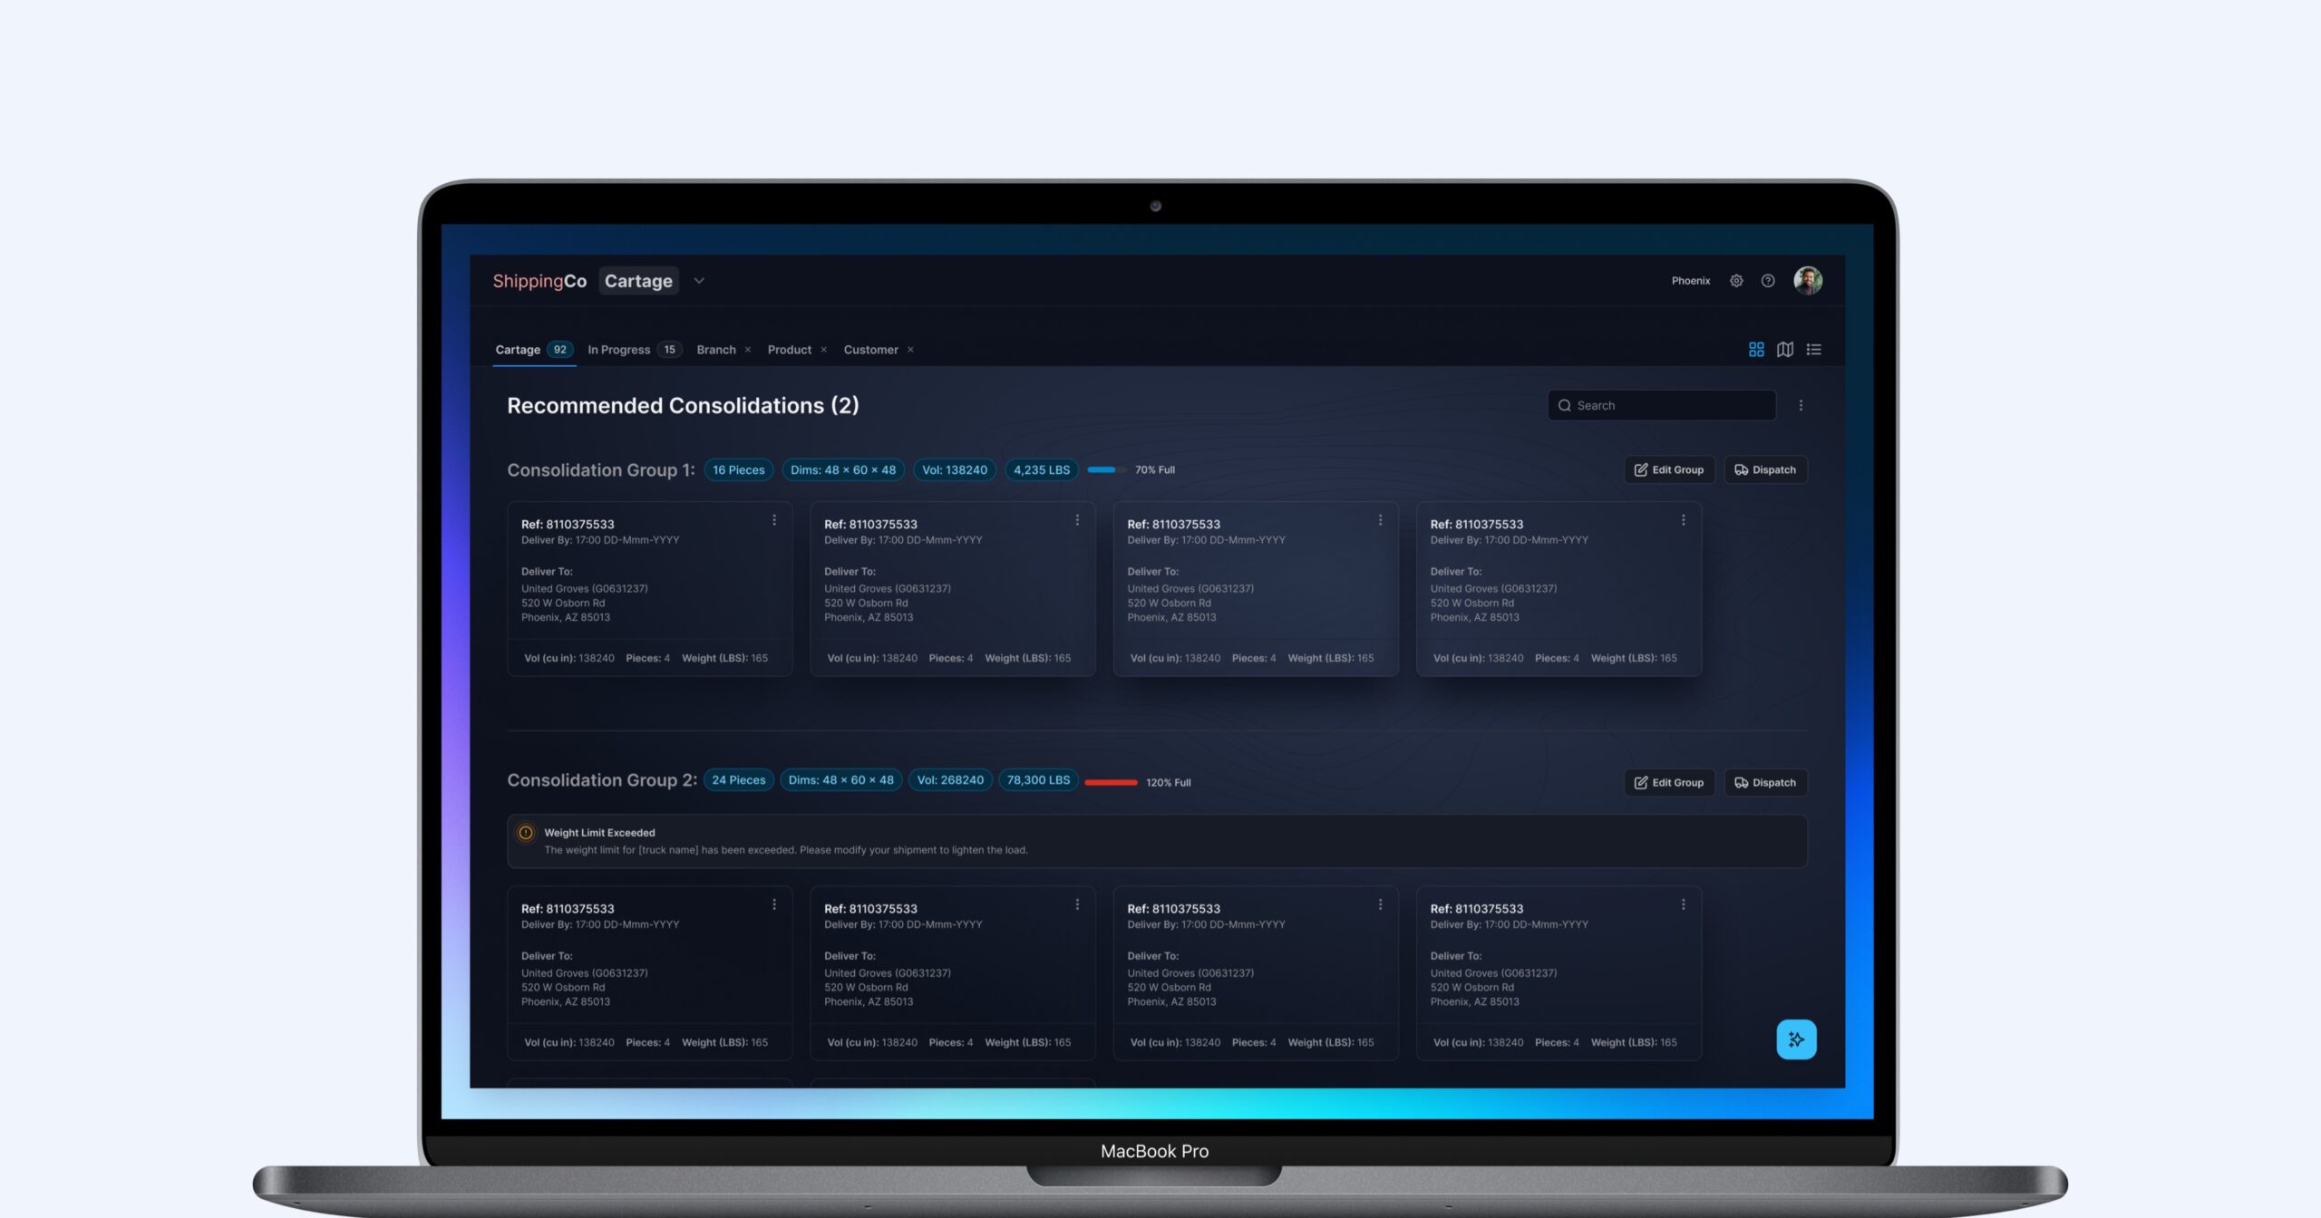
Task: Switch to the In Progress tab
Action: click(618, 350)
